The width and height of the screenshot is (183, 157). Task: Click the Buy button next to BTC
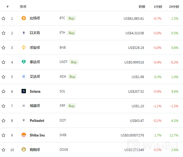(x=71, y=18)
